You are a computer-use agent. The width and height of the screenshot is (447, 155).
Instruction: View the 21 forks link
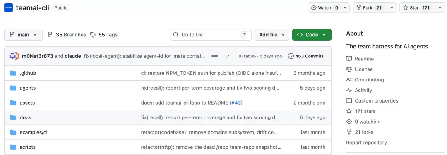(x=364, y=132)
